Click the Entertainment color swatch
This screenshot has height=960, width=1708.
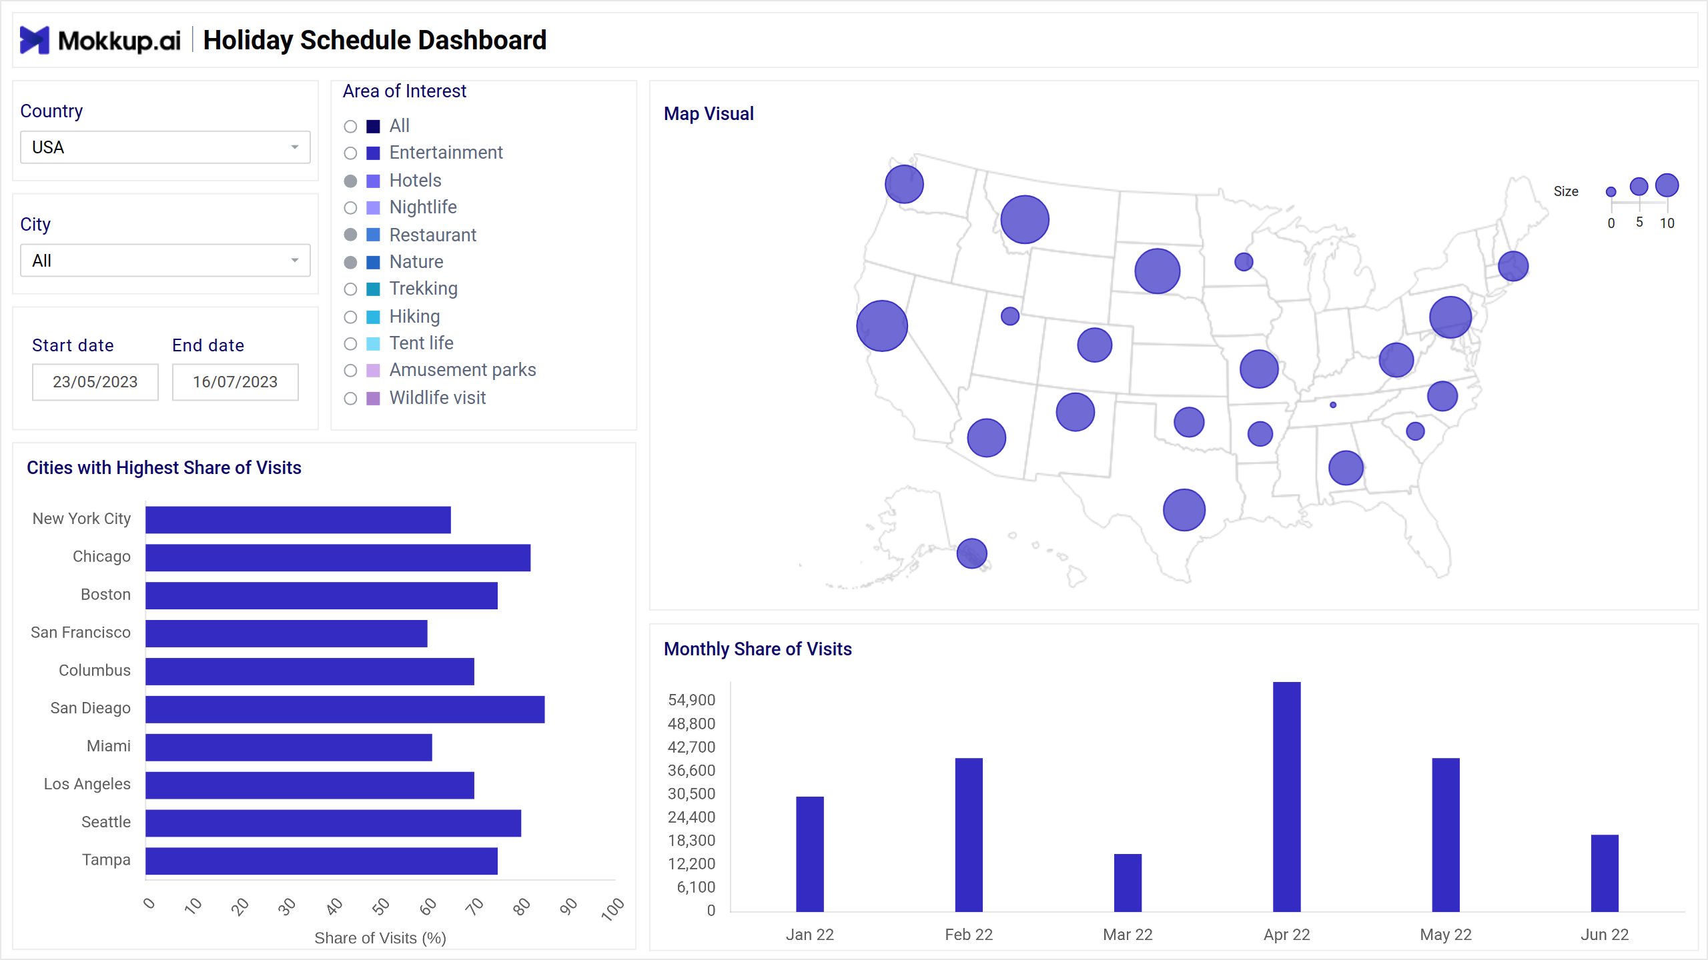pyautogui.click(x=374, y=153)
